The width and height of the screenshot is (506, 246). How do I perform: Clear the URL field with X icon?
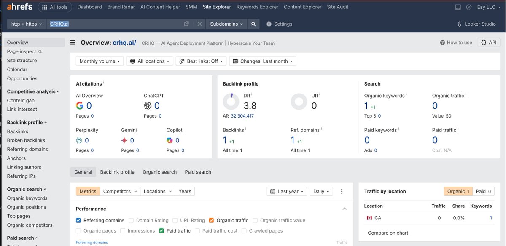coord(199,24)
